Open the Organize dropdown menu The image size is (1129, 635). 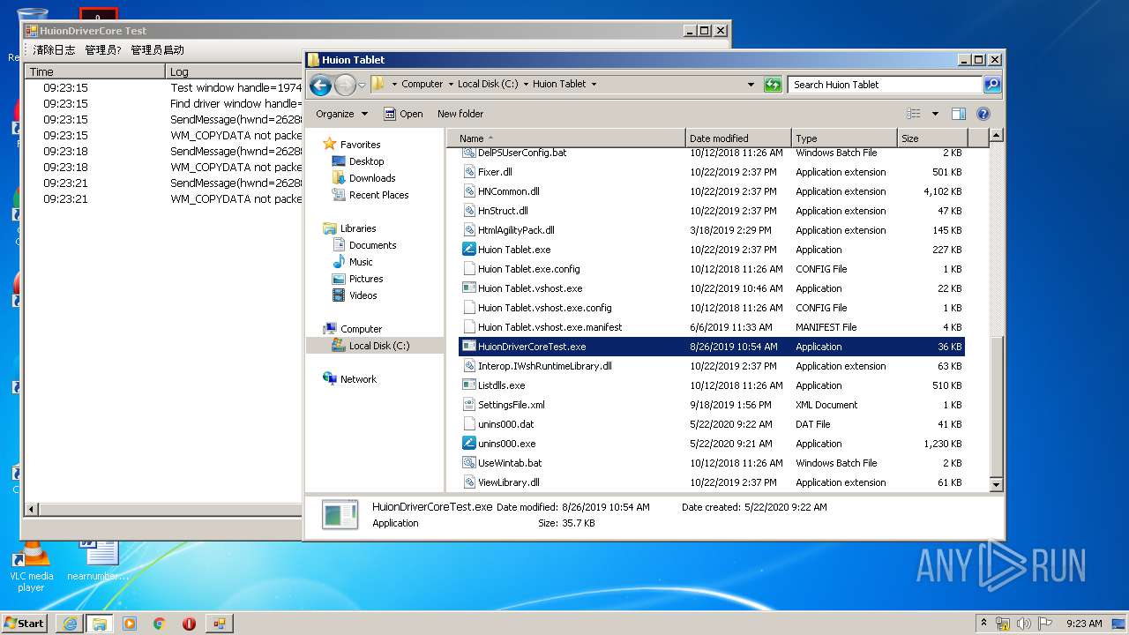coord(342,114)
